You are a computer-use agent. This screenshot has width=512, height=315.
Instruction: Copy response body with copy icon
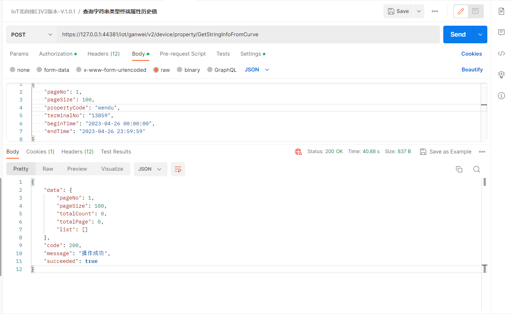(x=459, y=169)
